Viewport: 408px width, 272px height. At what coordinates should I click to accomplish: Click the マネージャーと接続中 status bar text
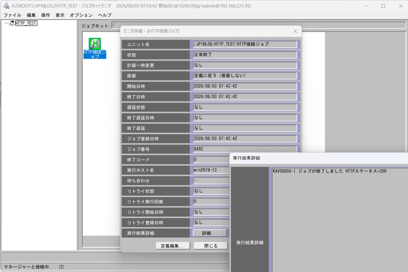click(34, 267)
